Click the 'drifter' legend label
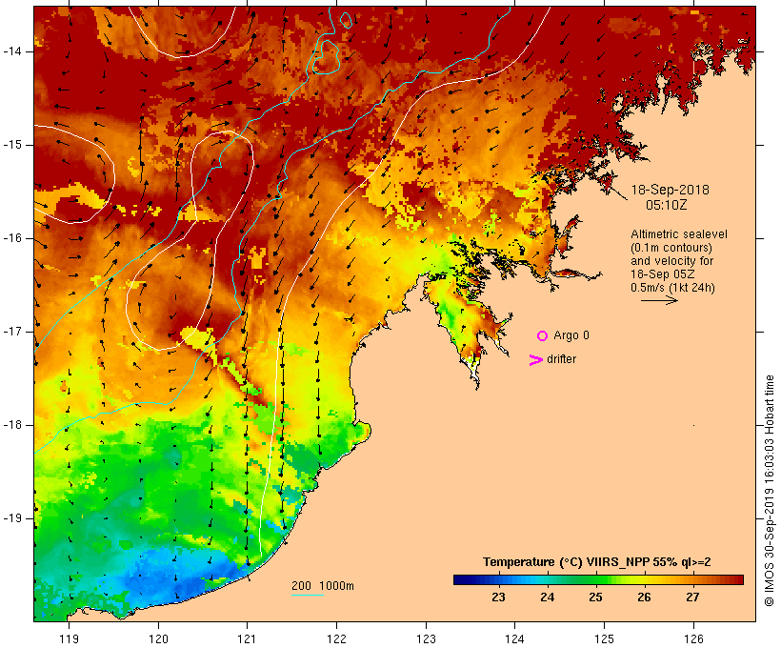This screenshot has height=648, width=781. (561, 359)
